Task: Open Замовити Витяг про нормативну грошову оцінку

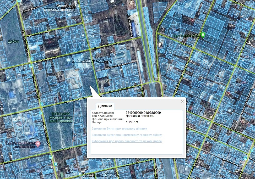Action: pyautogui.click(x=127, y=135)
